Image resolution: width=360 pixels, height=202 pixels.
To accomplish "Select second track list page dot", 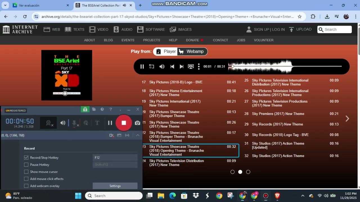I will tap(240, 172).
